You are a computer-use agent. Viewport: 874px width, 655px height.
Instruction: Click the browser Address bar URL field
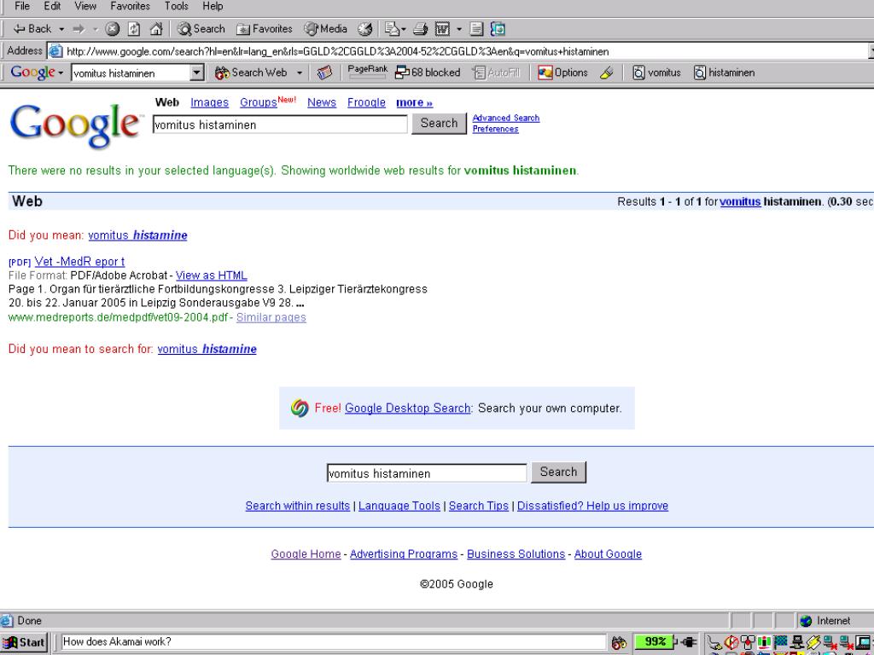pyautogui.click(x=457, y=51)
